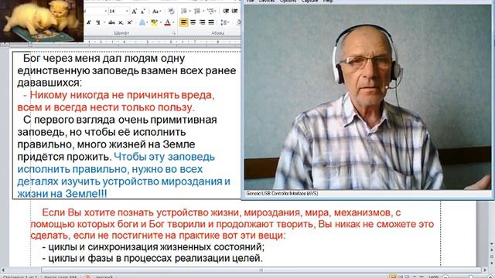
Task: Click the 'русский' language indicator
Action: [104, 276]
